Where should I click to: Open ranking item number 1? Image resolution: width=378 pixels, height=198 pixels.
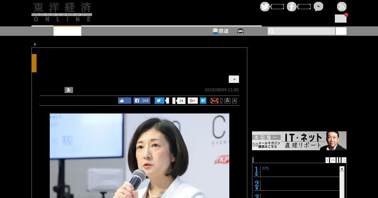[x=296, y=171]
